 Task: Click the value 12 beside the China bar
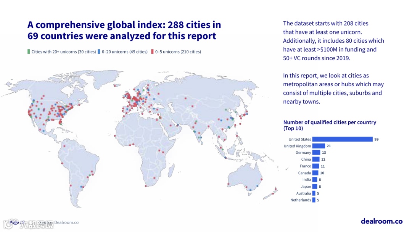pyautogui.click(x=323, y=159)
